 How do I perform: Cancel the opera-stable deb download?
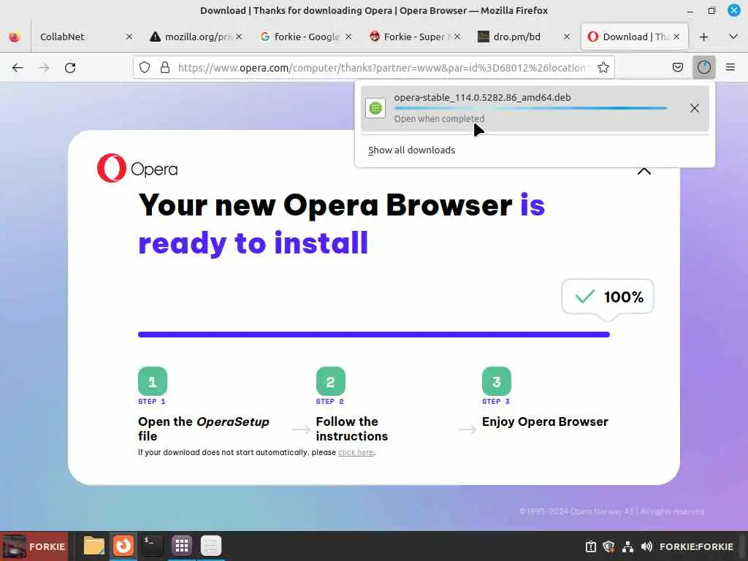(694, 108)
